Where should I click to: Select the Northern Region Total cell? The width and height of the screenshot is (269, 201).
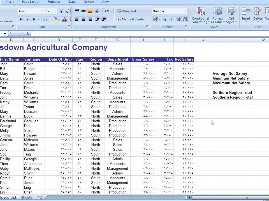[233, 92]
